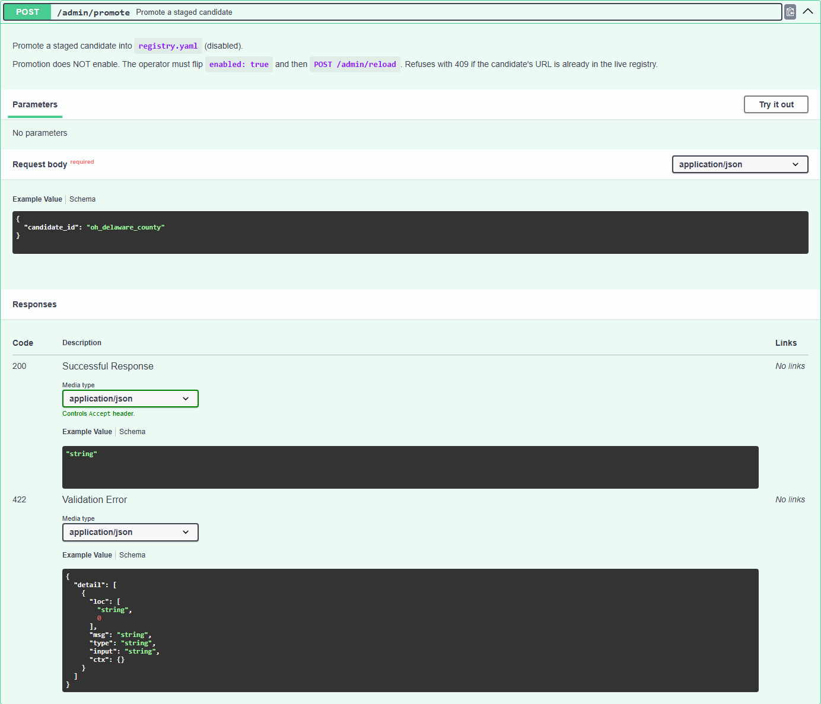Click the "ctx" key in 422 example
Viewport: 821px width, 704px height.
99,660
